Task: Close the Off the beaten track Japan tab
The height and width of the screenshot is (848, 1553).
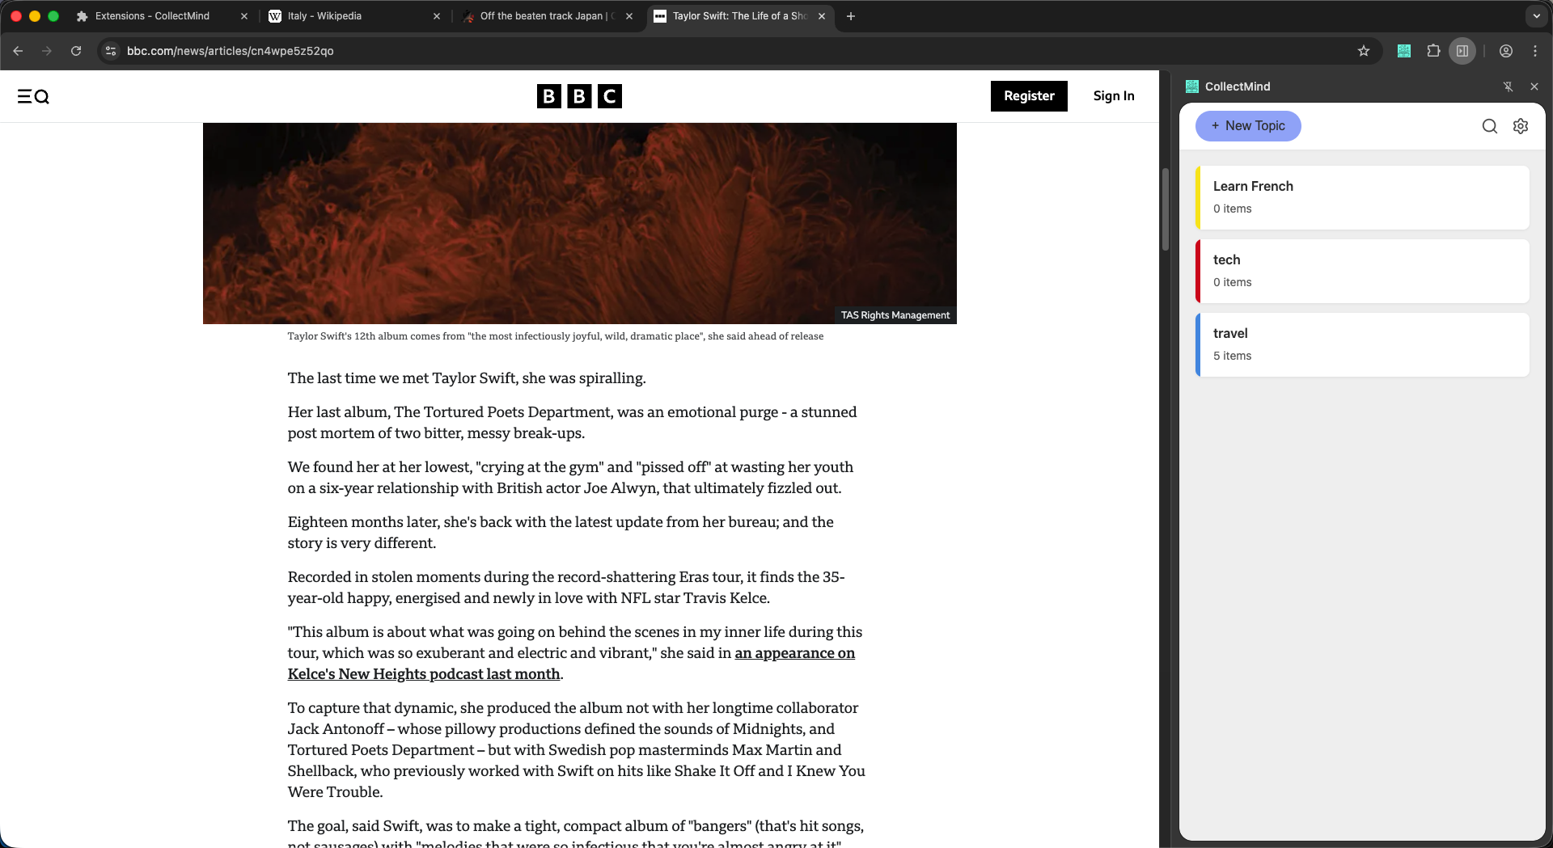Action: [x=629, y=16]
